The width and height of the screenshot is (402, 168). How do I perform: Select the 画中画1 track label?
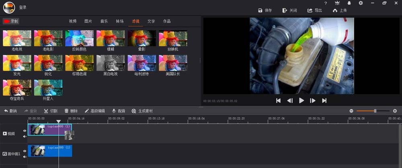click(x=11, y=154)
